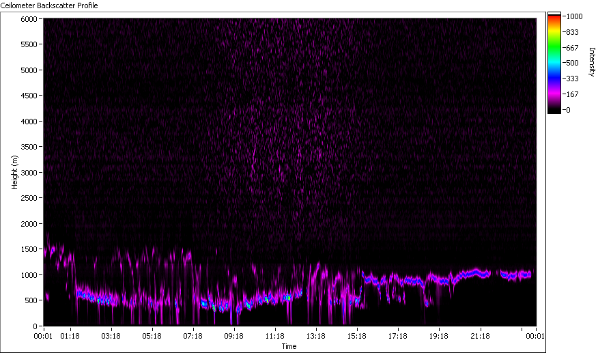Click the 2500 height axis tick label
Viewport: 598px width, 353px height.
point(29,198)
